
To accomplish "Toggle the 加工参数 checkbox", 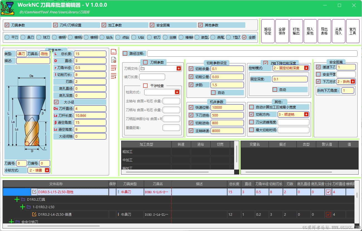I will tap(104, 25).
